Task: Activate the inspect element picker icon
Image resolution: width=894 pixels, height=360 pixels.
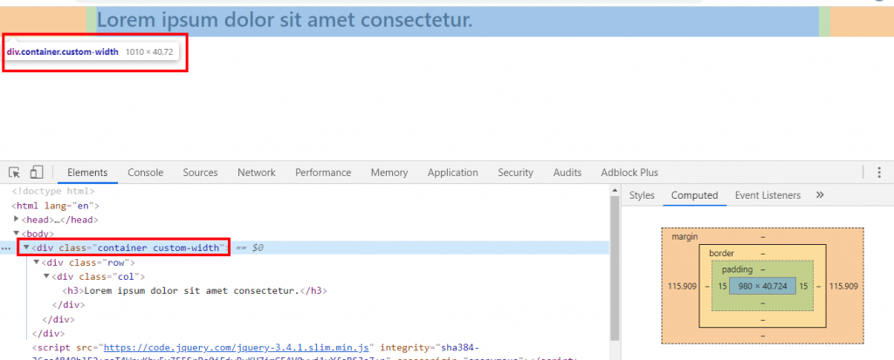Action: point(15,172)
